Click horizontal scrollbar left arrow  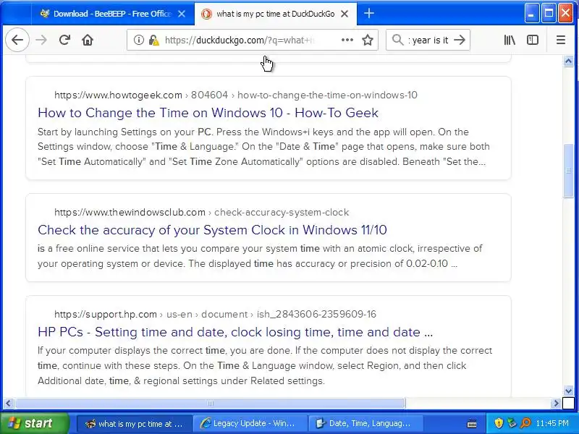(x=9, y=404)
